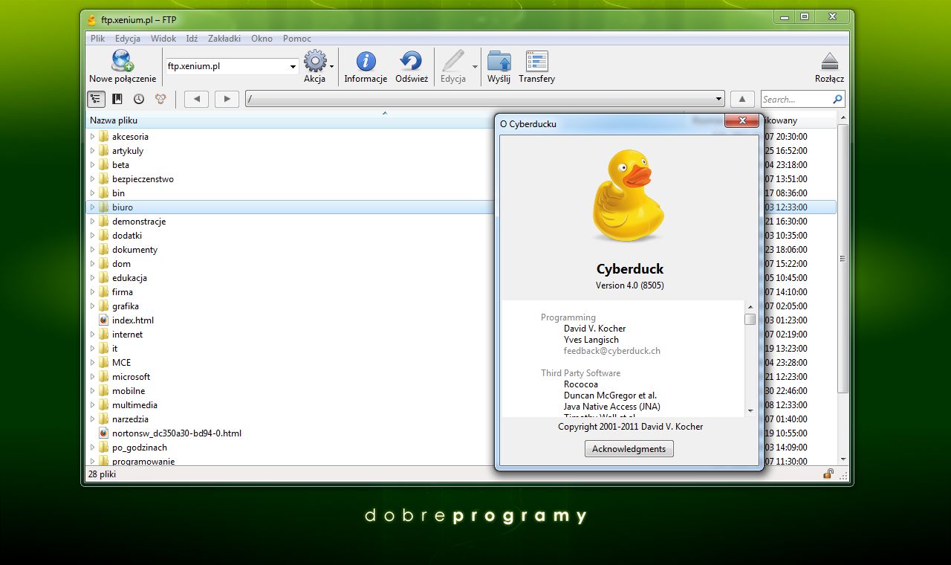Open the Transfery window icon
The width and height of the screenshot is (951, 565).
(536, 61)
